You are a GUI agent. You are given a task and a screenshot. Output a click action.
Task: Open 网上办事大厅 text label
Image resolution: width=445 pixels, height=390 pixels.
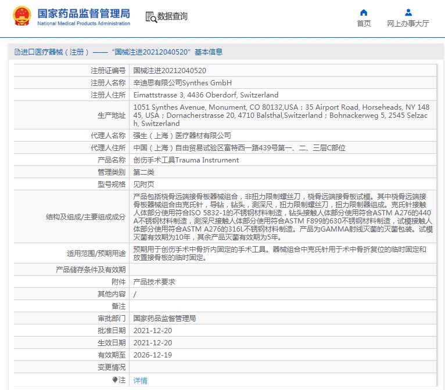click(408, 24)
